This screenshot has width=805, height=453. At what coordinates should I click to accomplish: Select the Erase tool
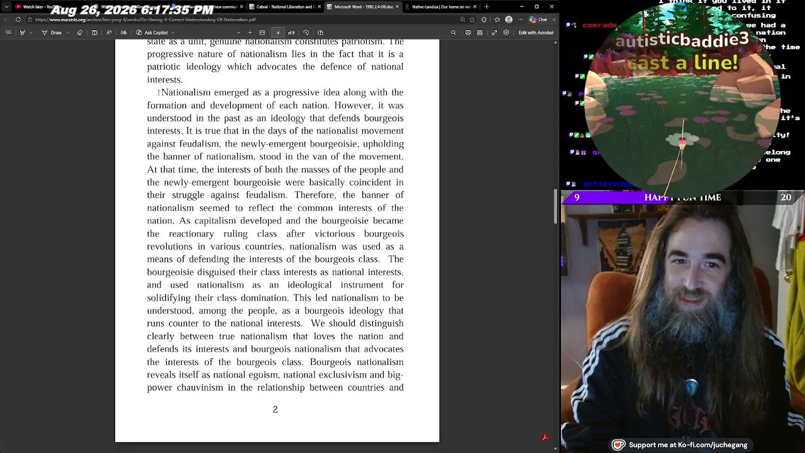tap(80, 33)
